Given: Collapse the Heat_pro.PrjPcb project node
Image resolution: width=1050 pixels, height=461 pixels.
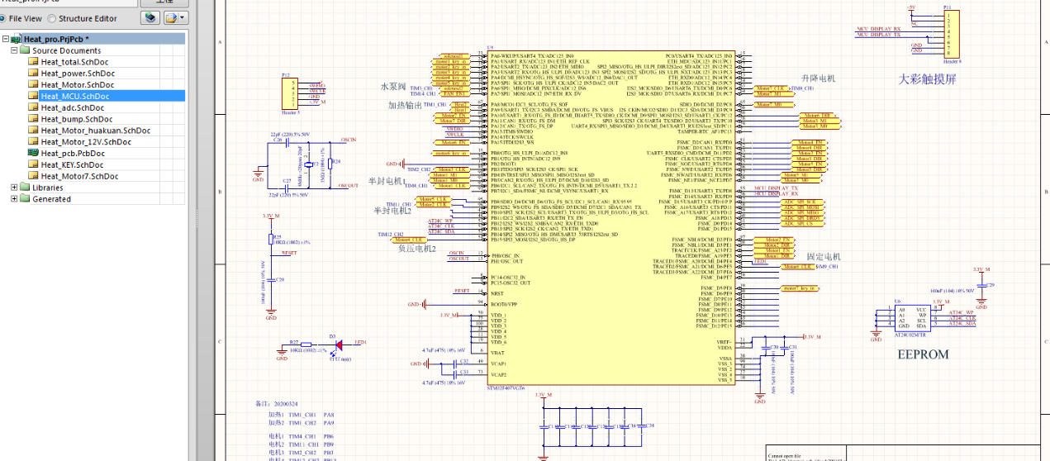Looking at the screenshot, I should (x=5, y=39).
